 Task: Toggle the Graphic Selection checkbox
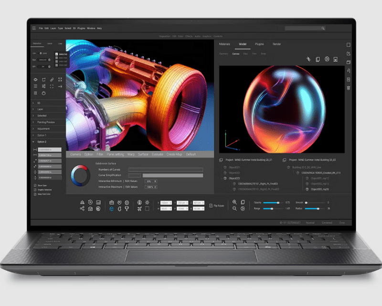pos(35,190)
